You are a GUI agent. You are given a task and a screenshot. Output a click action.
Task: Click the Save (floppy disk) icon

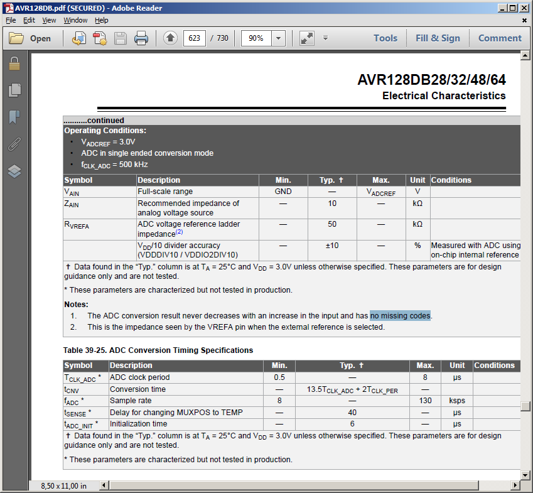pyautogui.click(x=121, y=38)
